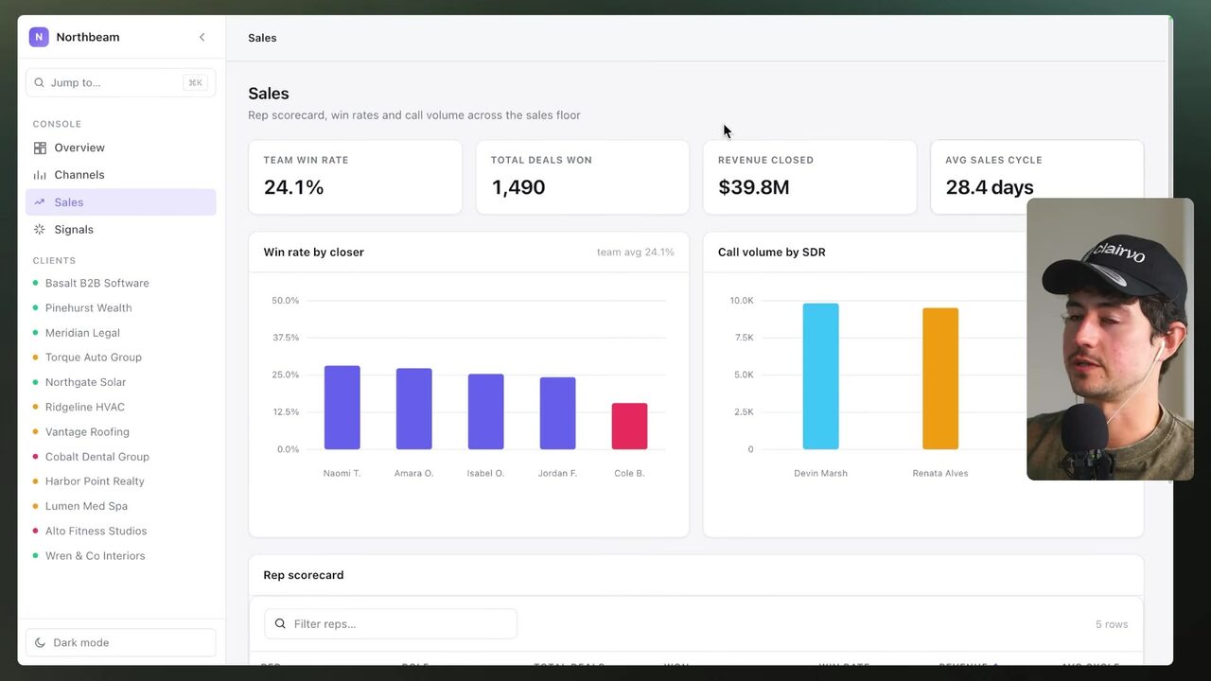
Task: Open the Overview page
Action: pos(121,148)
